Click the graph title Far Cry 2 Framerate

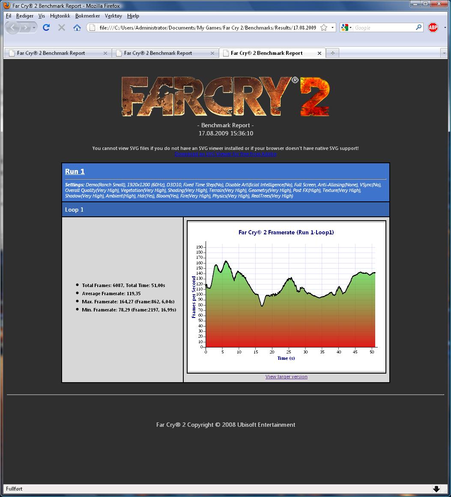pos(286,232)
